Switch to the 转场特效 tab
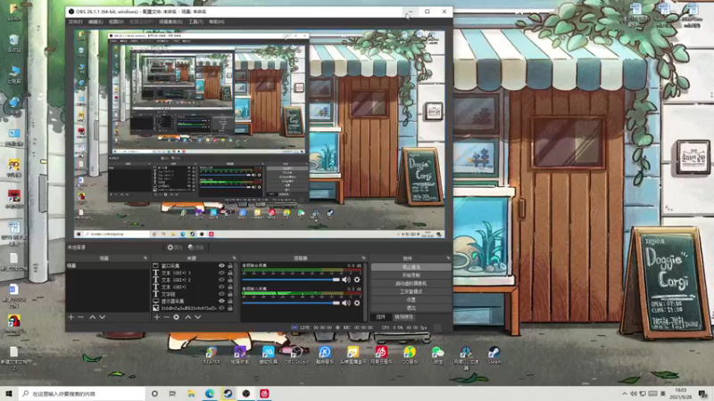 click(403, 317)
